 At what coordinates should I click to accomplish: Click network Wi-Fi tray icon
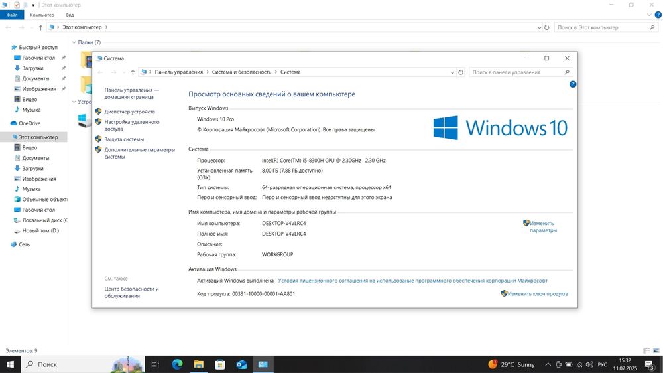click(x=579, y=364)
